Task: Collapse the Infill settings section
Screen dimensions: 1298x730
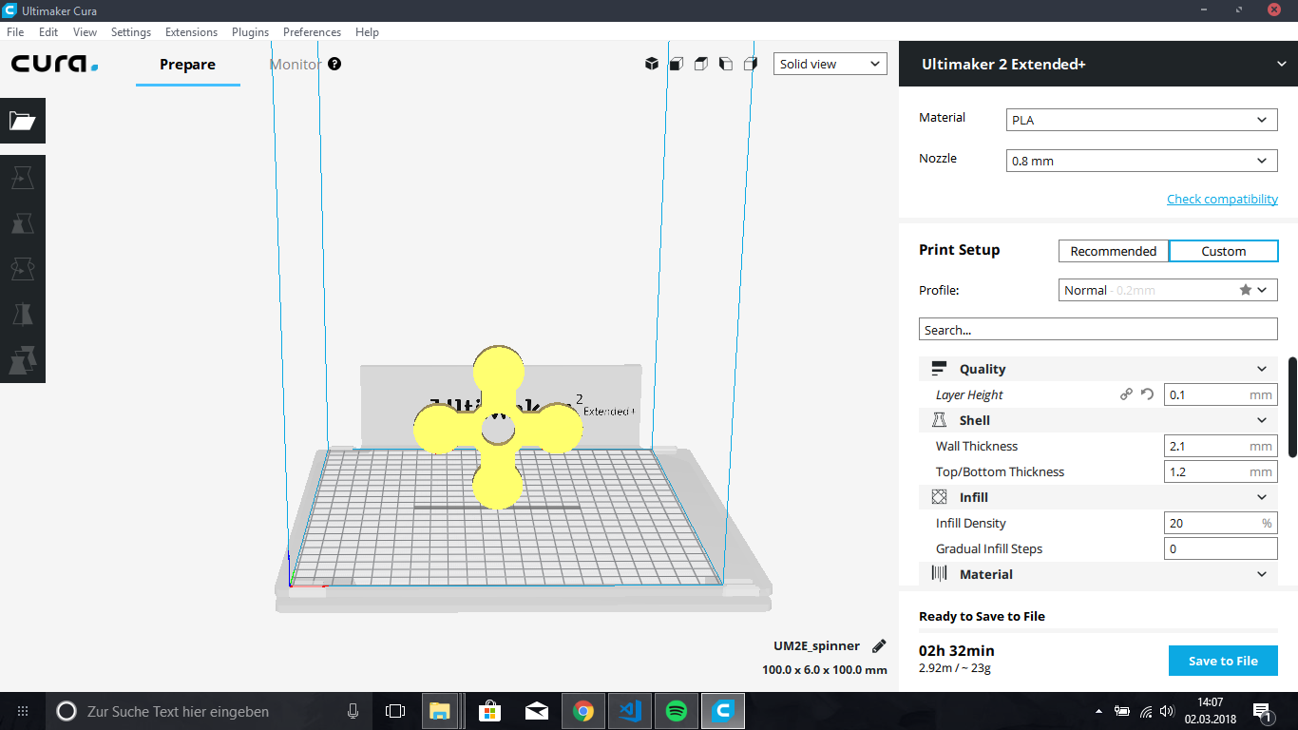Action: pos(1098,497)
